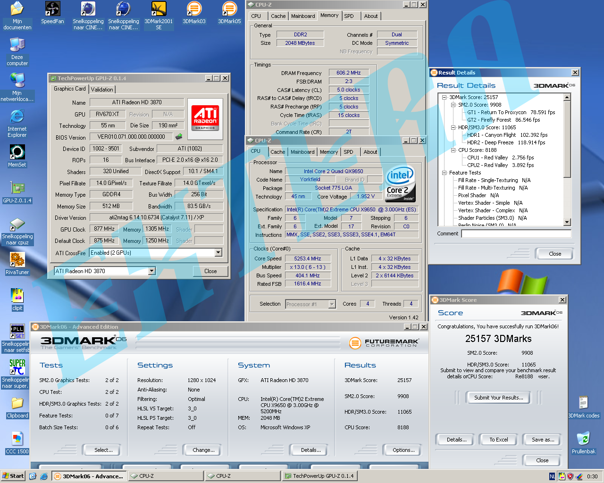Switch to 3DMark06 - Advanced taskbar button
The image size is (604, 483).
[88, 476]
